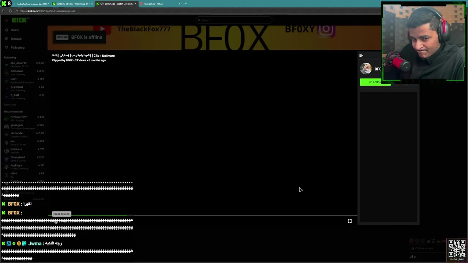The width and height of the screenshot is (468, 263).
Task: Open the ALZ3BAN channel in sidebar
Action: point(24,88)
